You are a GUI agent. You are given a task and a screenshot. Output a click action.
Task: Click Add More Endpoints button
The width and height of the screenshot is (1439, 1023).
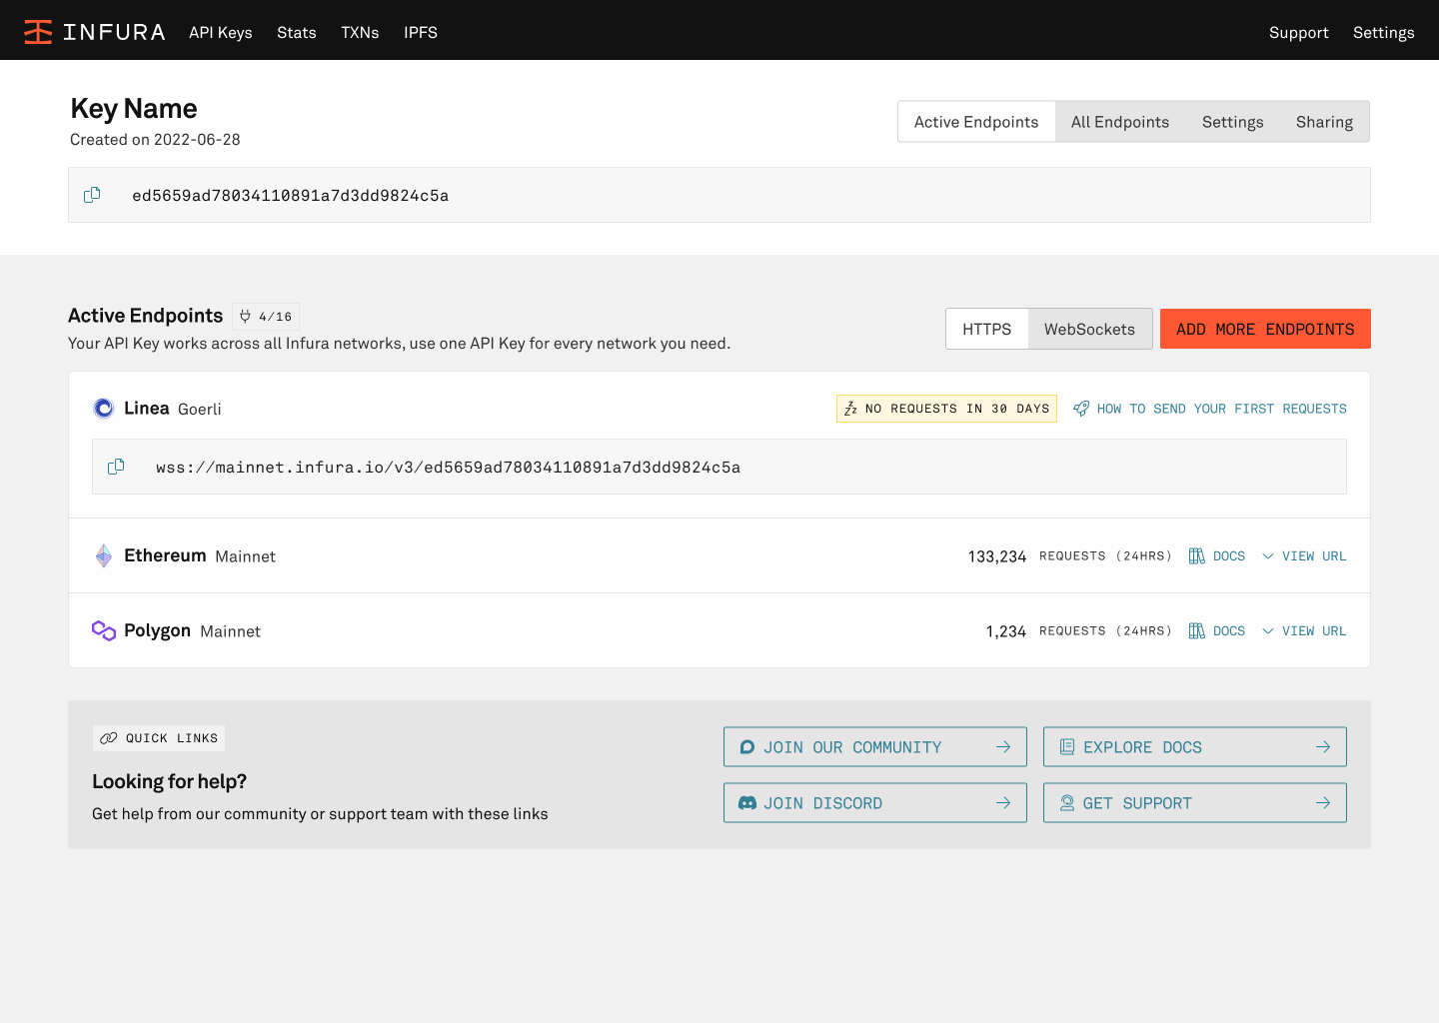pos(1265,329)
